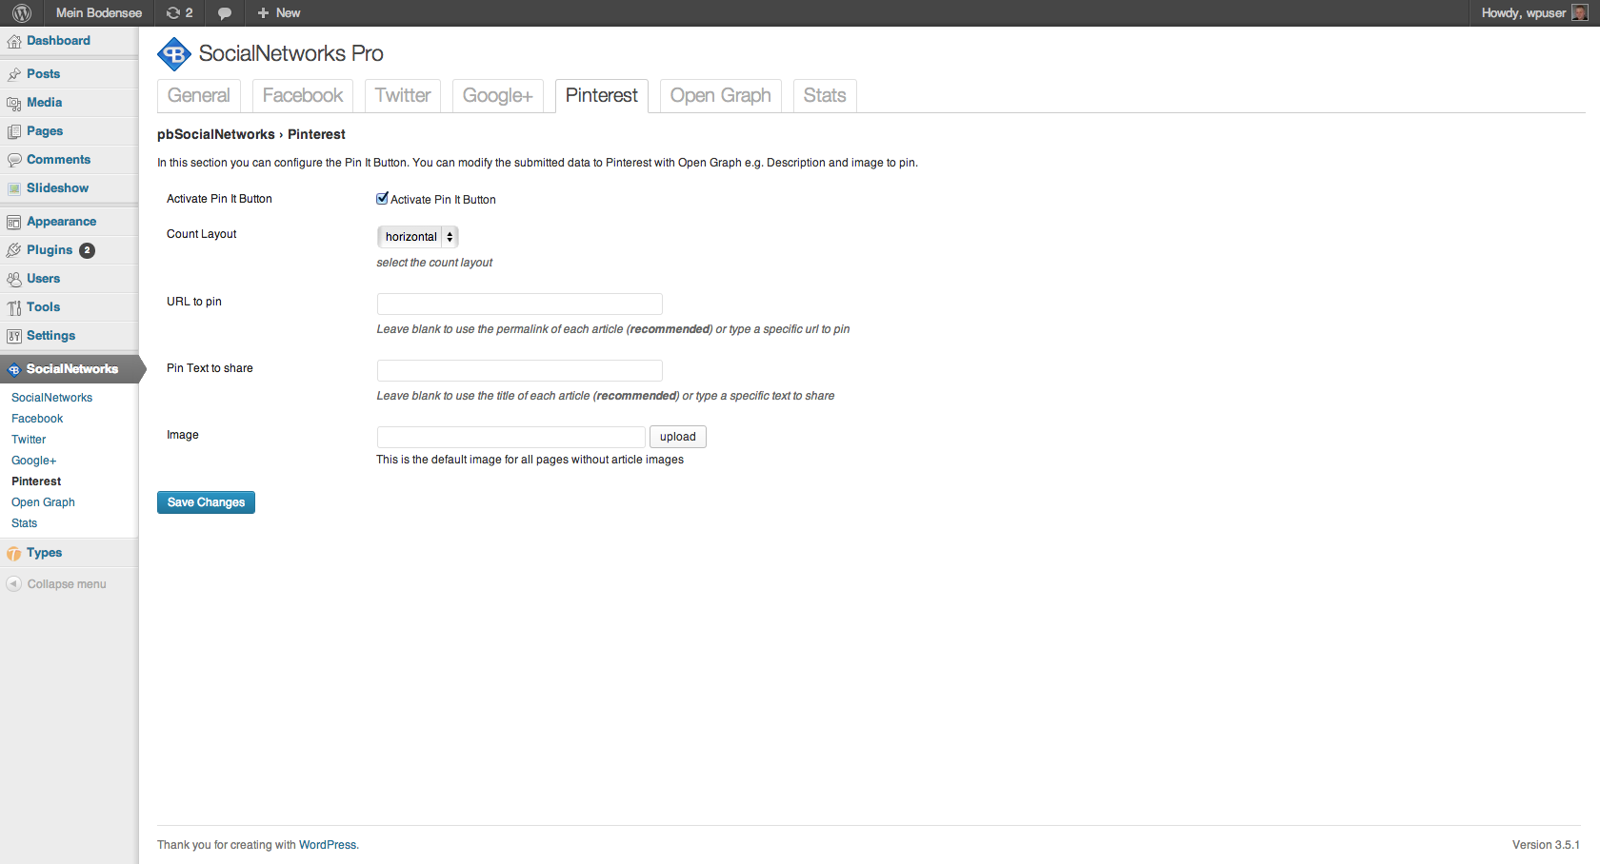The width and height of the screenshot is (1600, 864).
Task: Go to Slideshow menu item
Action: pos(57,188)
